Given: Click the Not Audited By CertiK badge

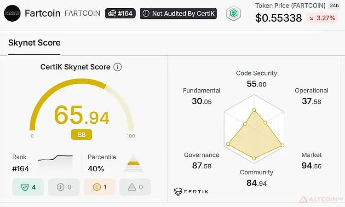Looking at the screenshot, I should (x=178, y=13).
